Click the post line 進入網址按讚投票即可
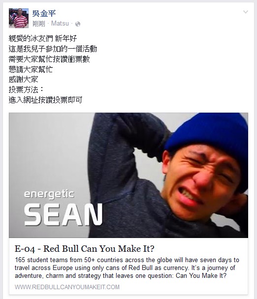Screen dimensions: 257x299 [x=45, y=100]
